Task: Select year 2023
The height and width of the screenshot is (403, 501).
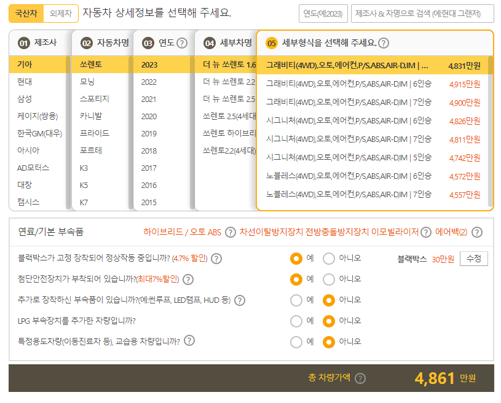Action: pos(161,65)
